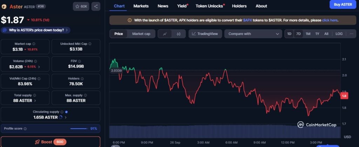
Task: Click the star watchlist 60K button
Action: tap(81, 6)
